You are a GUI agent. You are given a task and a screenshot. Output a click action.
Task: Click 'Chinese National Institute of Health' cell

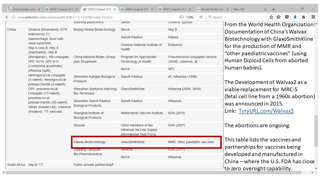tap(141, 47)
